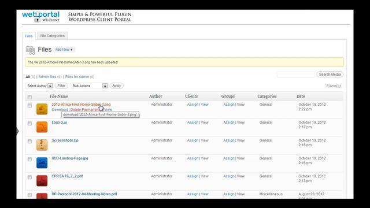Click the Miscellaneous category of BP-Protocol file
370x208 pixels.
click(271, 194)
